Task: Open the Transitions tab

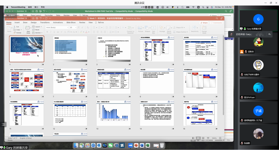Action: point(45,22)
